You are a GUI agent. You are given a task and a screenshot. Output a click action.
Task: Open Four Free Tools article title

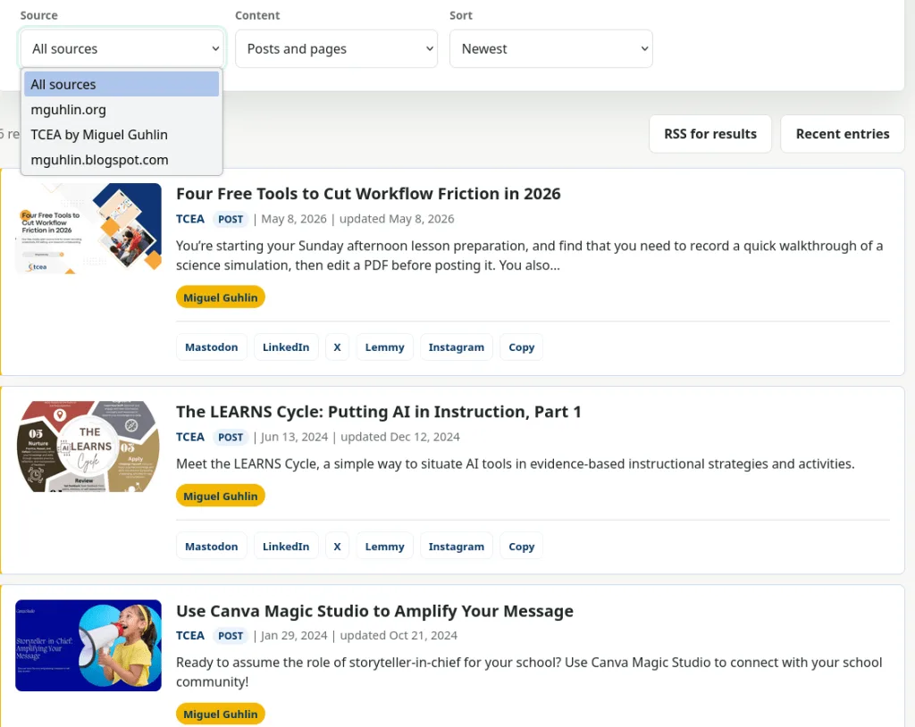(368, 194)
